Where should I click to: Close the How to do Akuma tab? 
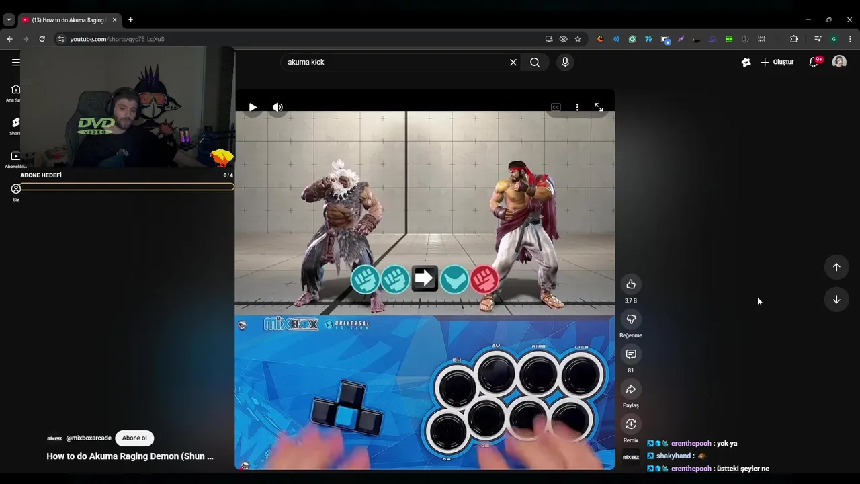pos(114,19)
